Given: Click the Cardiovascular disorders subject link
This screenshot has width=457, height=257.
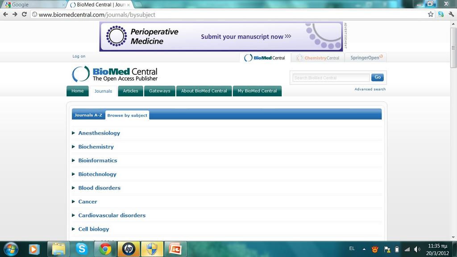Looking at the screenshot, I should [x=112, y=216].
